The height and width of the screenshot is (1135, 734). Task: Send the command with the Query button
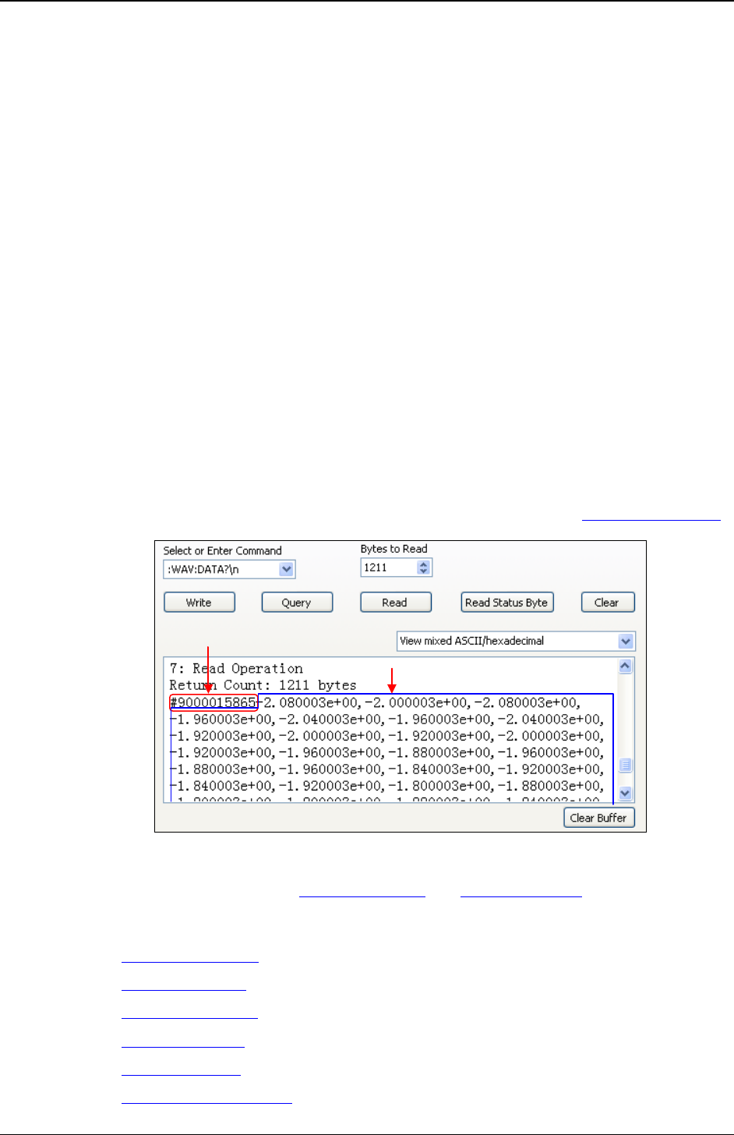(296, 603)
